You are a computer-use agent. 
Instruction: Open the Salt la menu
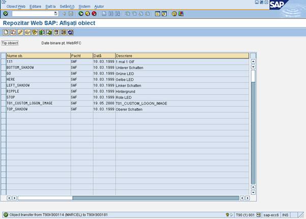pos(50,7)
